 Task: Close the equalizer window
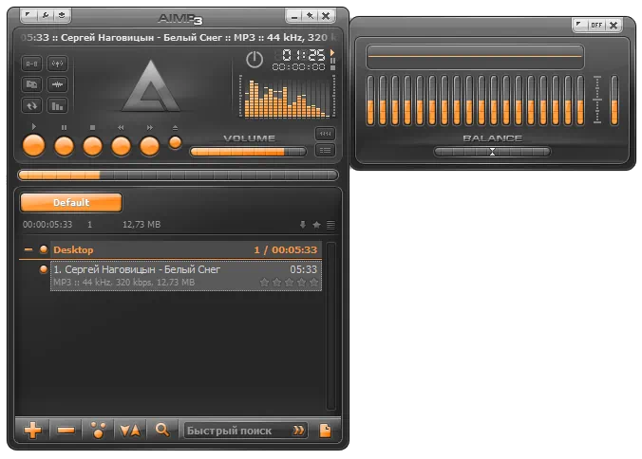(614, 26)
